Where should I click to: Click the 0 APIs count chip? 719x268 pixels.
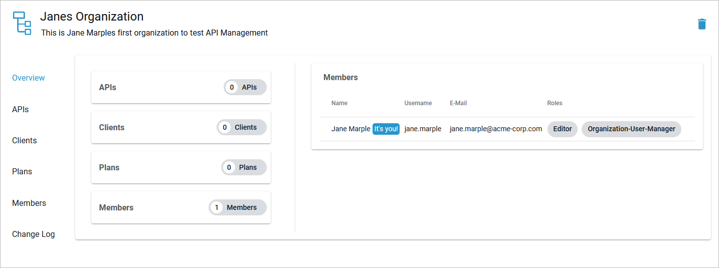(x=245, y=87)
